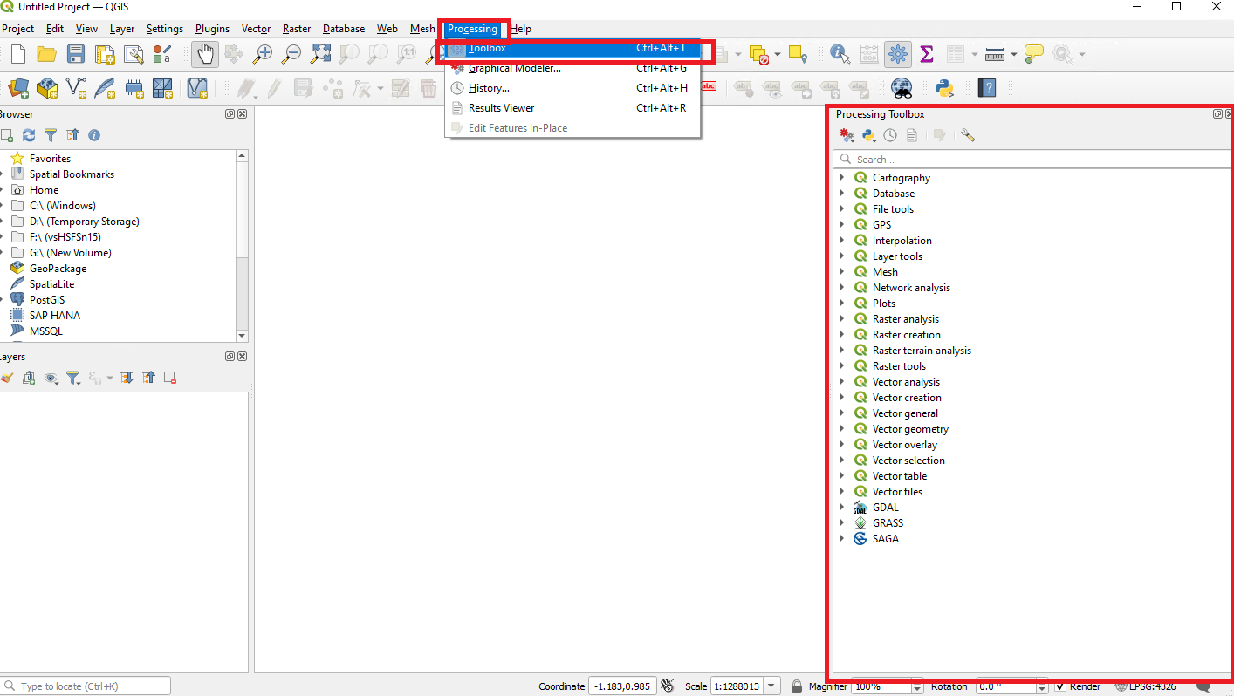Save the project using the floppy disk icon
This screenshot has height=696, width=1234.
pos(76,54)
